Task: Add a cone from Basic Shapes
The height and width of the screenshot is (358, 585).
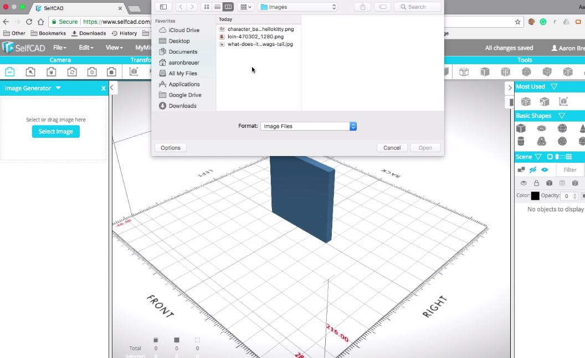Action: coord(582,128)
